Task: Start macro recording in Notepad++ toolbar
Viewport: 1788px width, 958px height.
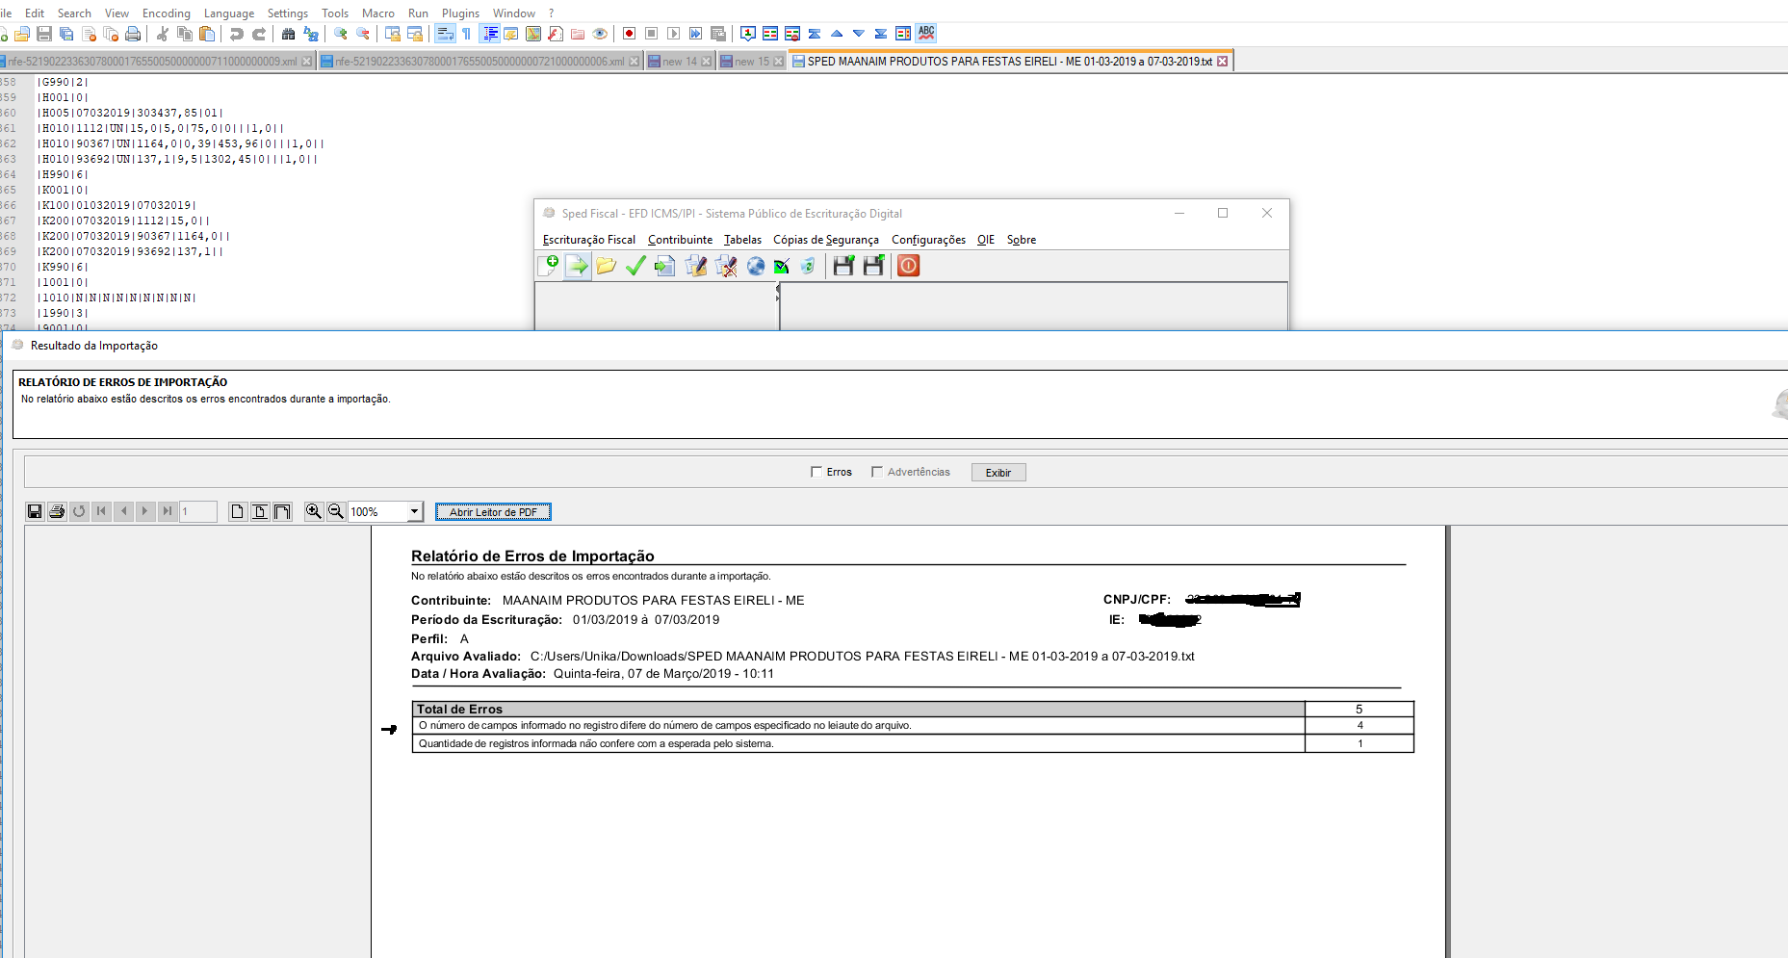Action: 629,34
